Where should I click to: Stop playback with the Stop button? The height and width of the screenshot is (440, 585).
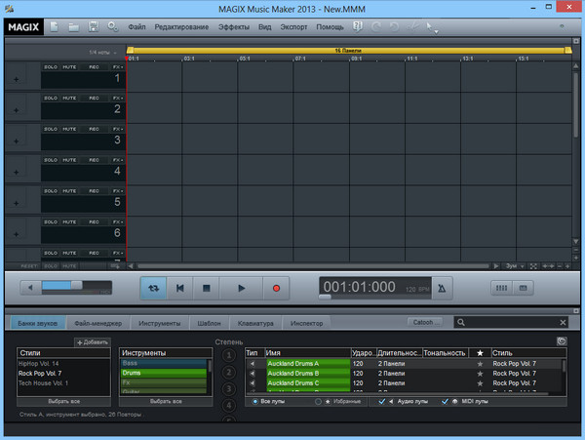[x=207, y=288]
